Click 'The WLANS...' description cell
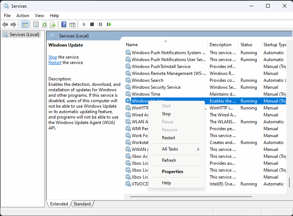Screen dimensions: 293x216 tap(222, 122)
